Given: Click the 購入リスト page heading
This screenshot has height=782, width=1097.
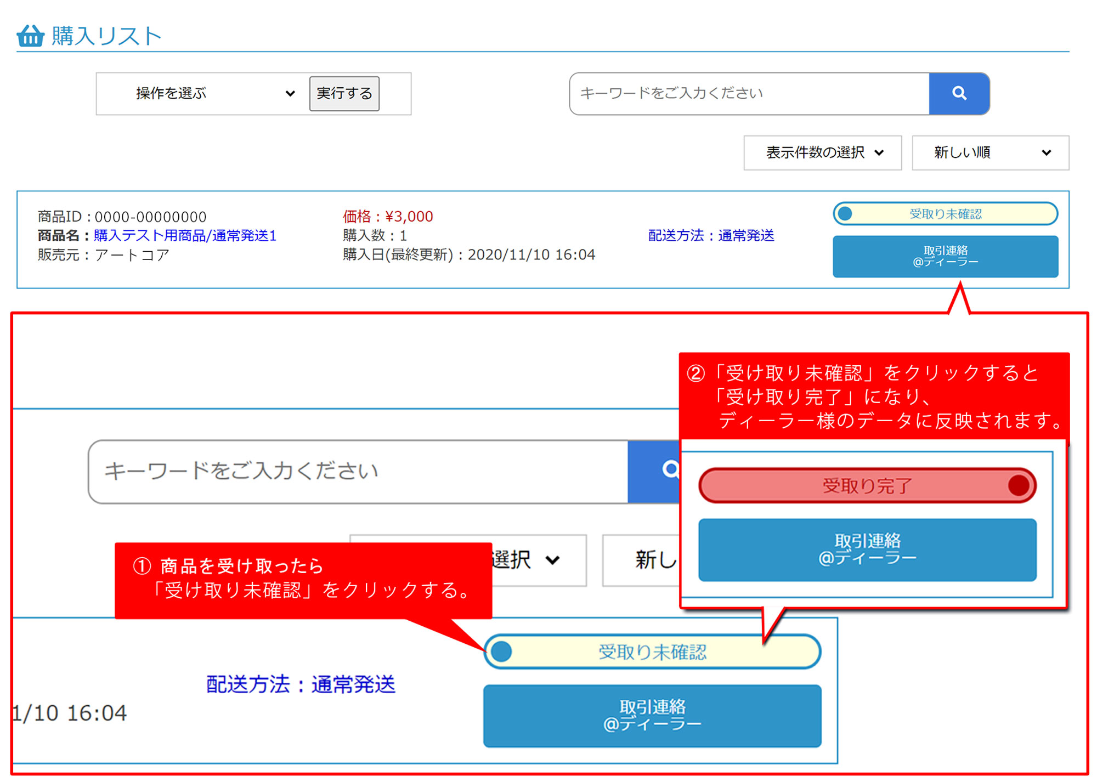Looking at the screenshot, I should click(x=106, y=36).
